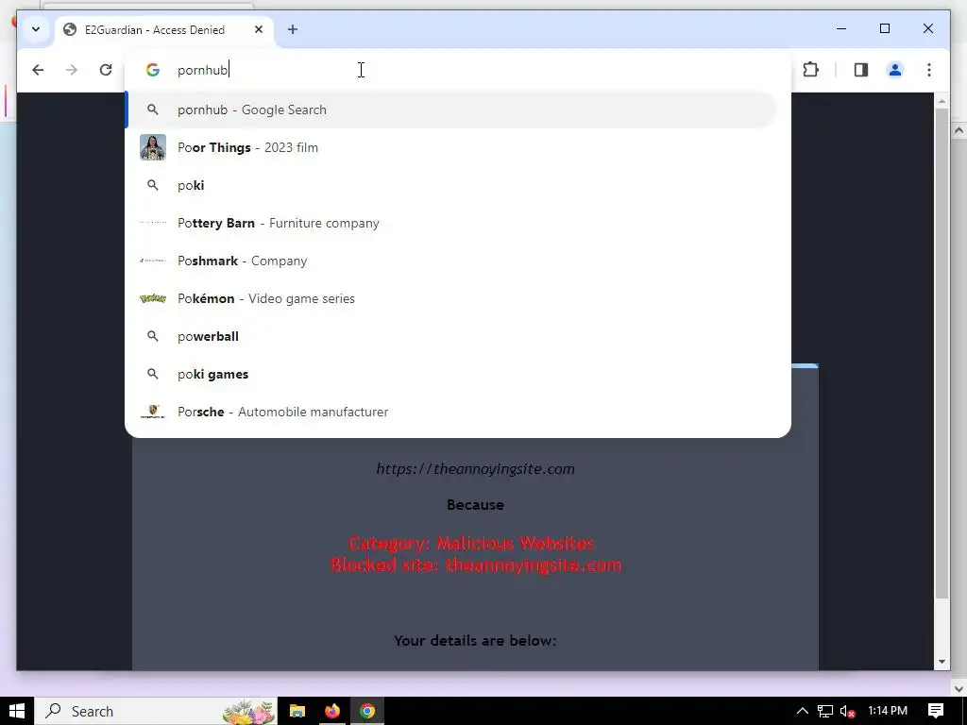Open the Chrome profile avatar
Viewport: 967px width, 725px height.
895,70
